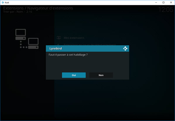Minimize the Kodi window
The height and width of the screenshot is (121, 175).
(156, 2)
